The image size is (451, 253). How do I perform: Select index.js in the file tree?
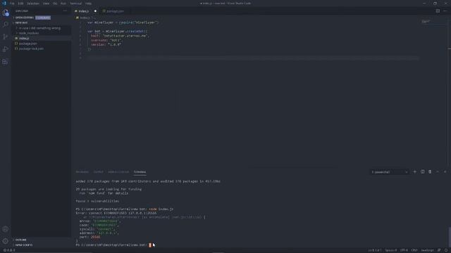[x=24, y=39]
